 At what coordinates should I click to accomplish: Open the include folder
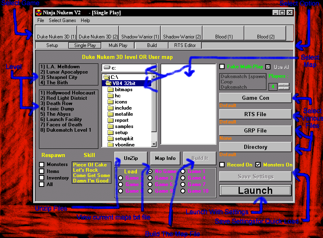pyautogui.click(x=123, y=108)
